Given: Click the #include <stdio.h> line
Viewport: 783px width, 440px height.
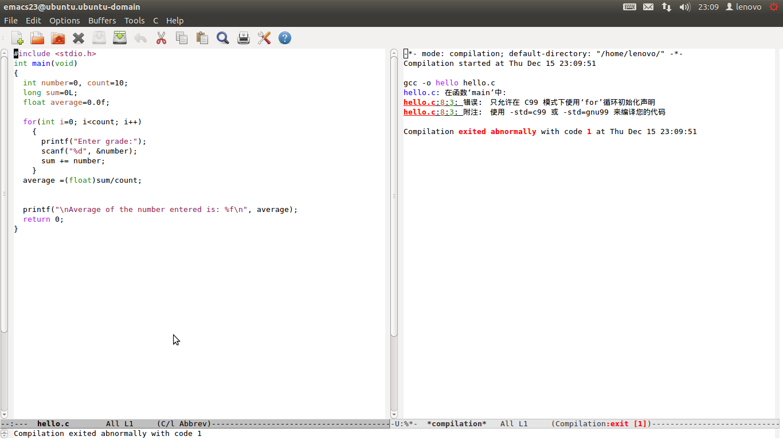Looking at the screenshot, I should [x=55, y=54].
